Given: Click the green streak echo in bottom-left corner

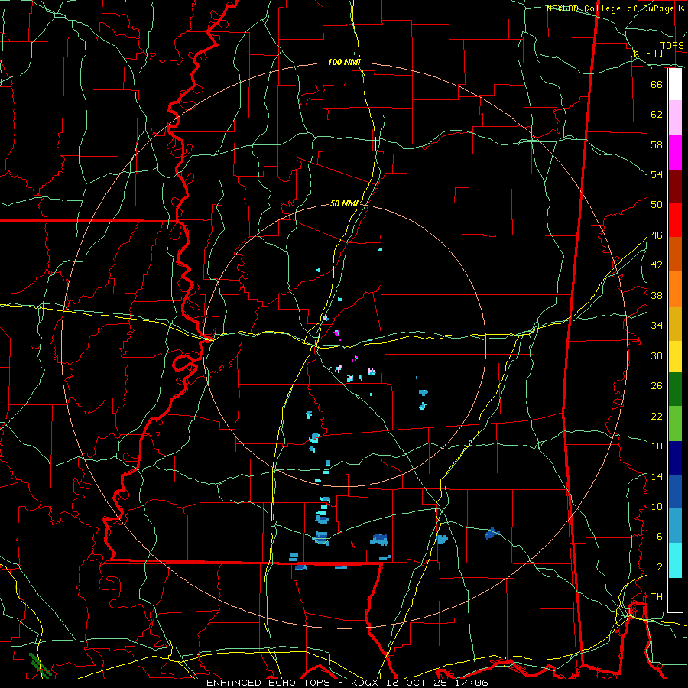Looking at the screenshot, I should [40, 665].
